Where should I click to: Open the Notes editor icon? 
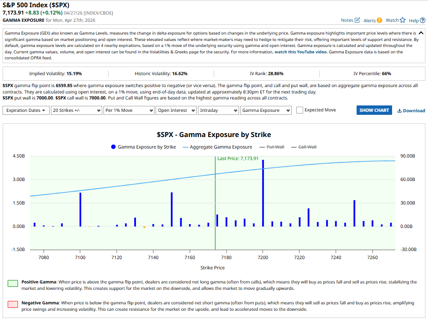tap(357, 20)
